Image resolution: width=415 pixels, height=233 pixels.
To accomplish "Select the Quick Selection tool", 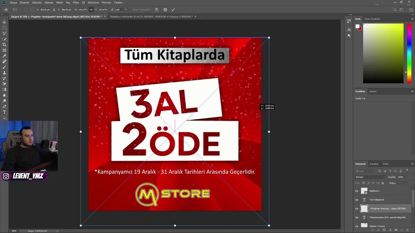I will click(5, 39).
